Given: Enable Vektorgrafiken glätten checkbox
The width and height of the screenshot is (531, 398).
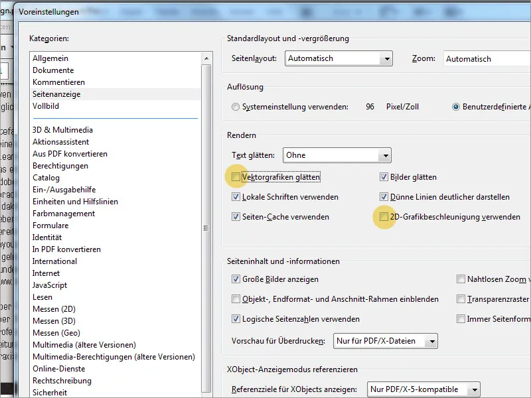Looking at the screenshot, I should pyautogui.click(x=236, y=177).
